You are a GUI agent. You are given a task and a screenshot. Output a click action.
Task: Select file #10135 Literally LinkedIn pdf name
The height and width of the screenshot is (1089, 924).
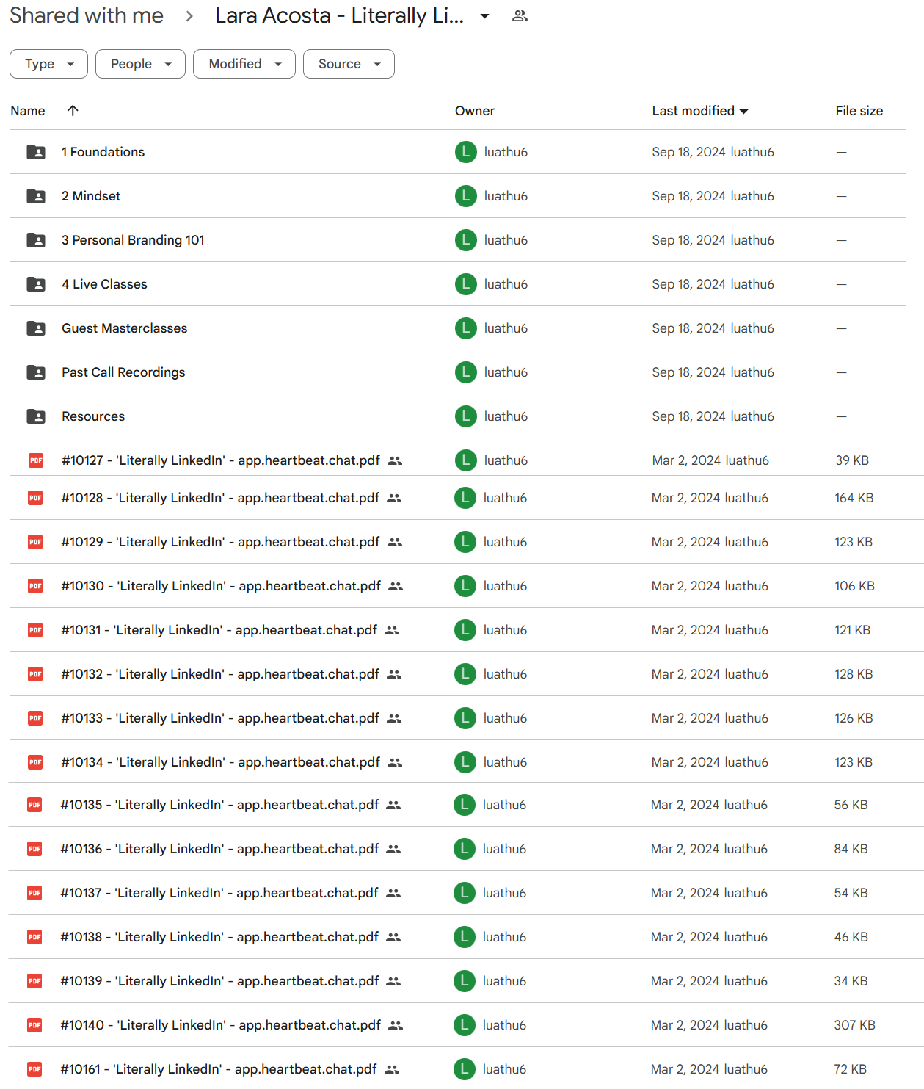point(219,805)
